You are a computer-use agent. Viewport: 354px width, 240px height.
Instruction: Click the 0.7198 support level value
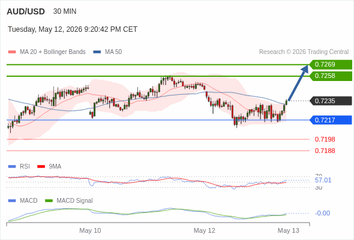[x=325, y=139]
